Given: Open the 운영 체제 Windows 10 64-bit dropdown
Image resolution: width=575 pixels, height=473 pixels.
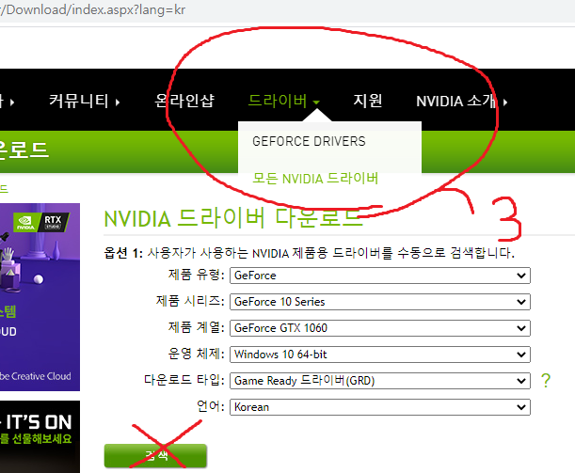Looking at the screenshot, I should tap(380, 355).
